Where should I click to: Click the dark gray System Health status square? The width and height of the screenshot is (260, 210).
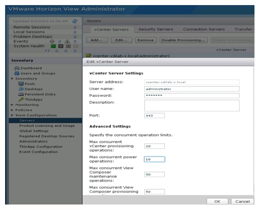[x=61, y=46]
